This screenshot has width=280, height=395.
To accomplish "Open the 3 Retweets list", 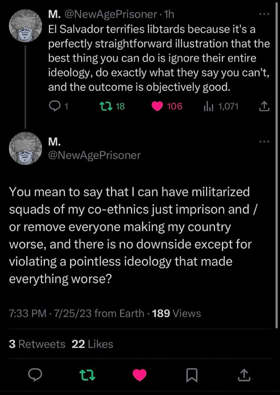I will tap(37, 344).
